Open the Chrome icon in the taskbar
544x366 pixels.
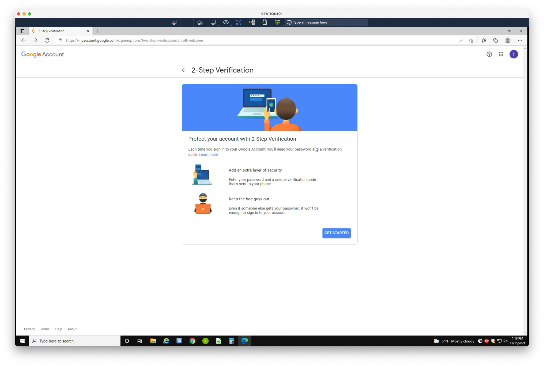click(192, 341)
